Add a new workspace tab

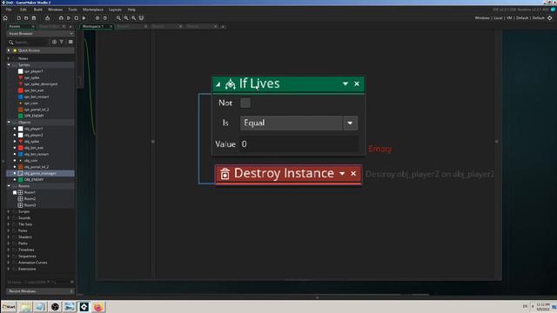pyautogui.click(x=223, y=27)
